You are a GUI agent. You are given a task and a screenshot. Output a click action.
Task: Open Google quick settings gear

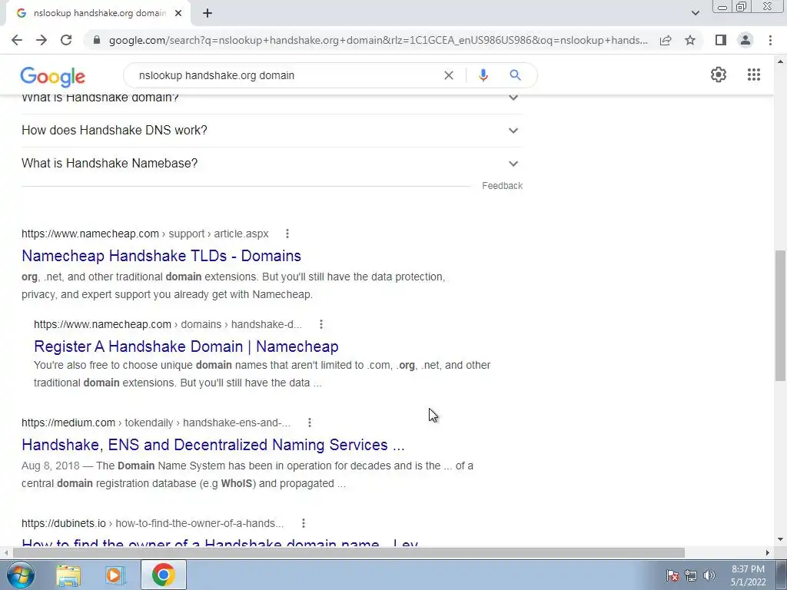[719, 75]
